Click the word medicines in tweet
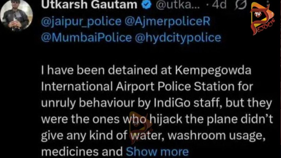Image resolution: width=281 pixels, height=158 pixels. (70, 152)
